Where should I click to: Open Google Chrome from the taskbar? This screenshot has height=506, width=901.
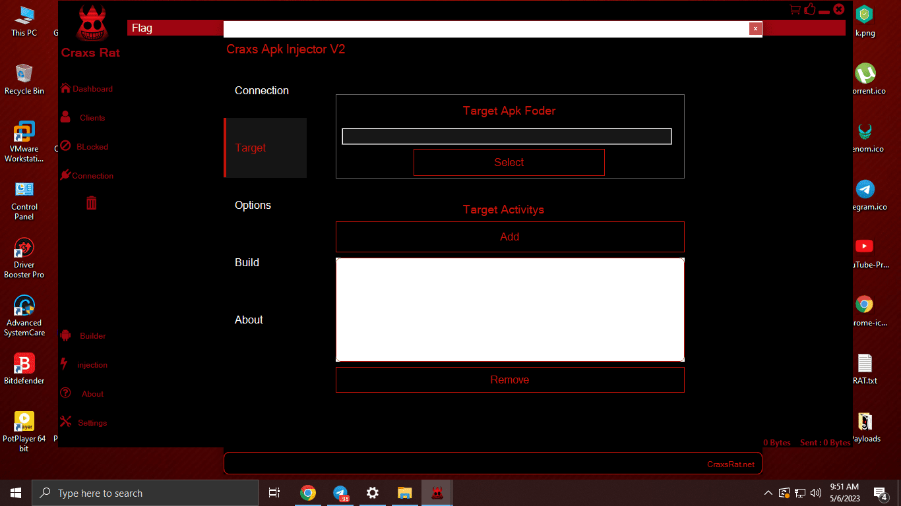click(x=307, y=493)
